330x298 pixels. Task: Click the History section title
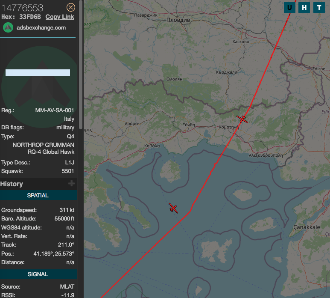tap(12, 184)
